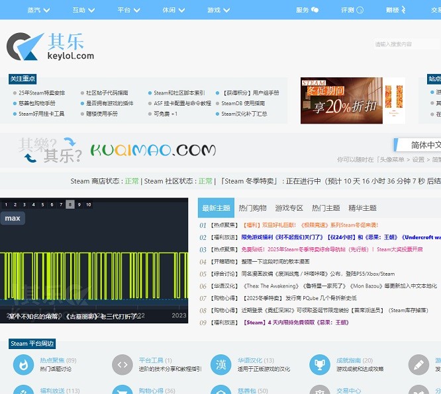Go to slide 5 of the slideshow
This screenshot has width=441, height=394.
click(43, 204)
